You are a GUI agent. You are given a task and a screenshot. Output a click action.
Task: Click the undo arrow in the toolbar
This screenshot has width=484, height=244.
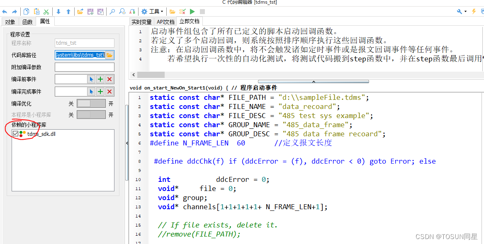[5, 12]
